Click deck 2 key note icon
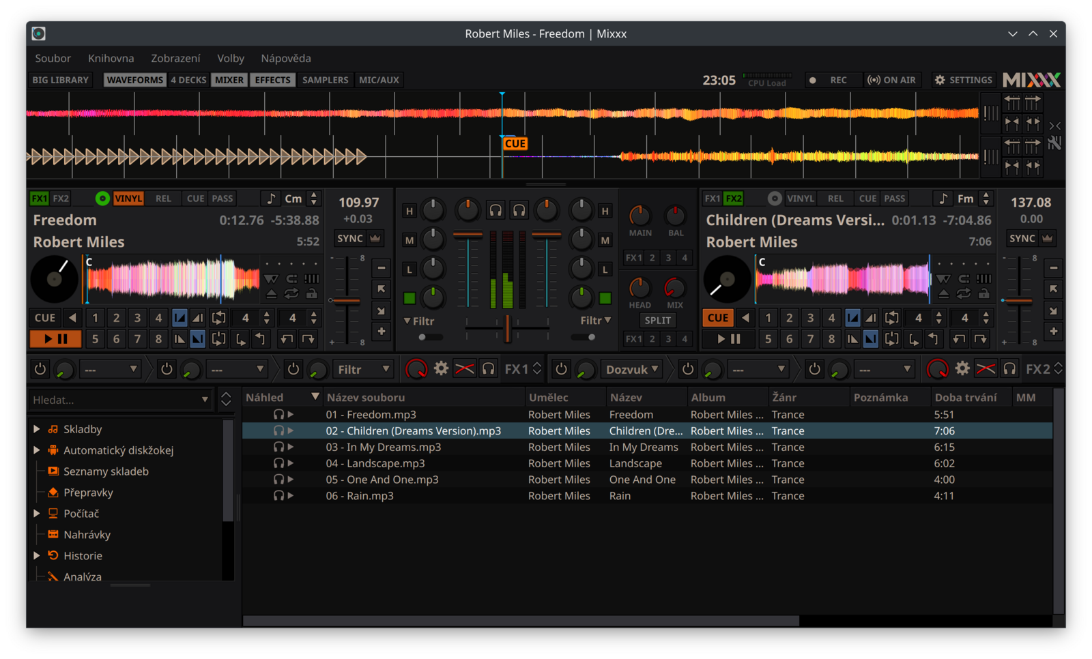This screenshot has width=1092, height=659. tap(943, 199)
